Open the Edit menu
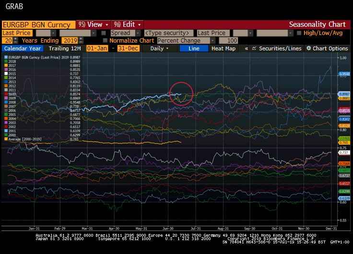Image resolution: width=353 pixels, height=254 pixels. (127, 24)
